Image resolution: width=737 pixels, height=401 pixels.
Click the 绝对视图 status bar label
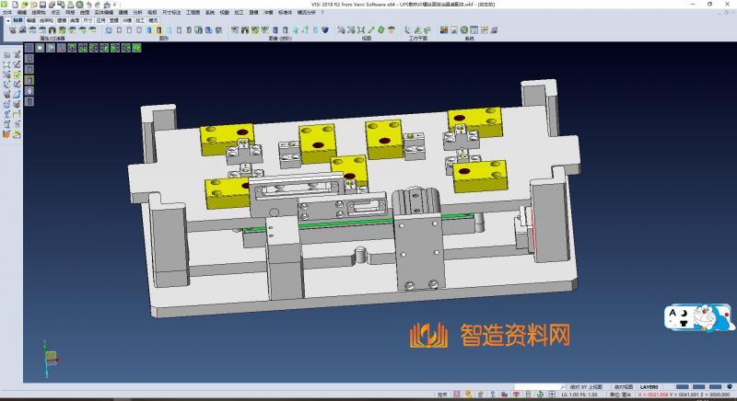[x=624, y=387]
